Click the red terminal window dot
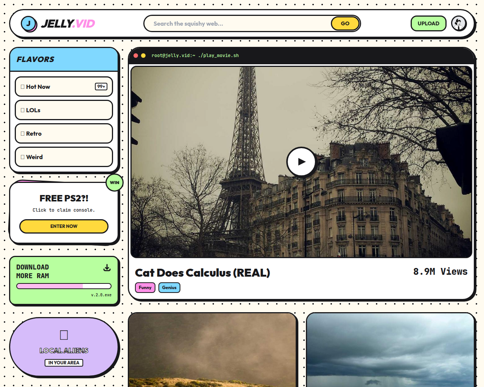This screenshot has width=484, height=387. pyautogui.click(x=136, y=56)
